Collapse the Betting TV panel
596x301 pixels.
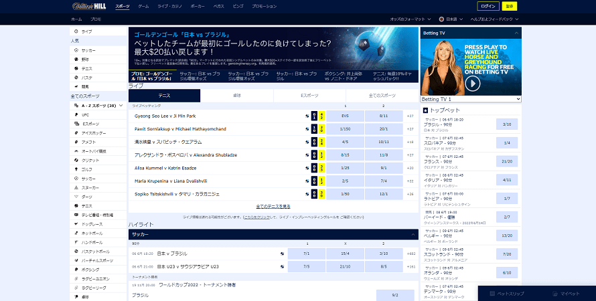516,33
